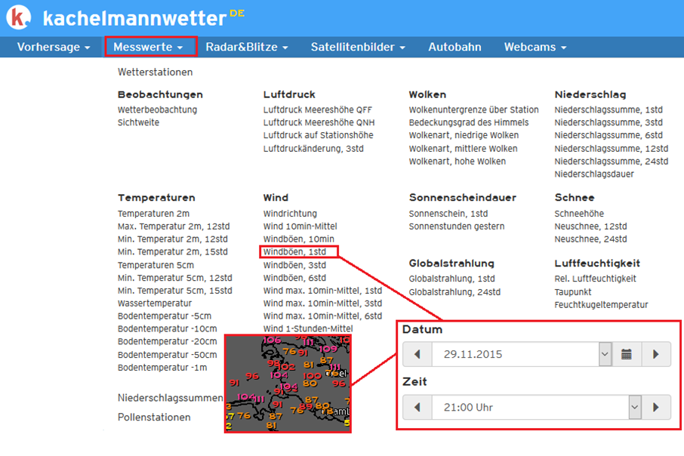Open Niederschlagssumme, 6std

tap(609, 135)
